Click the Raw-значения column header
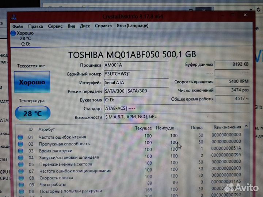 tap(227, 127)
